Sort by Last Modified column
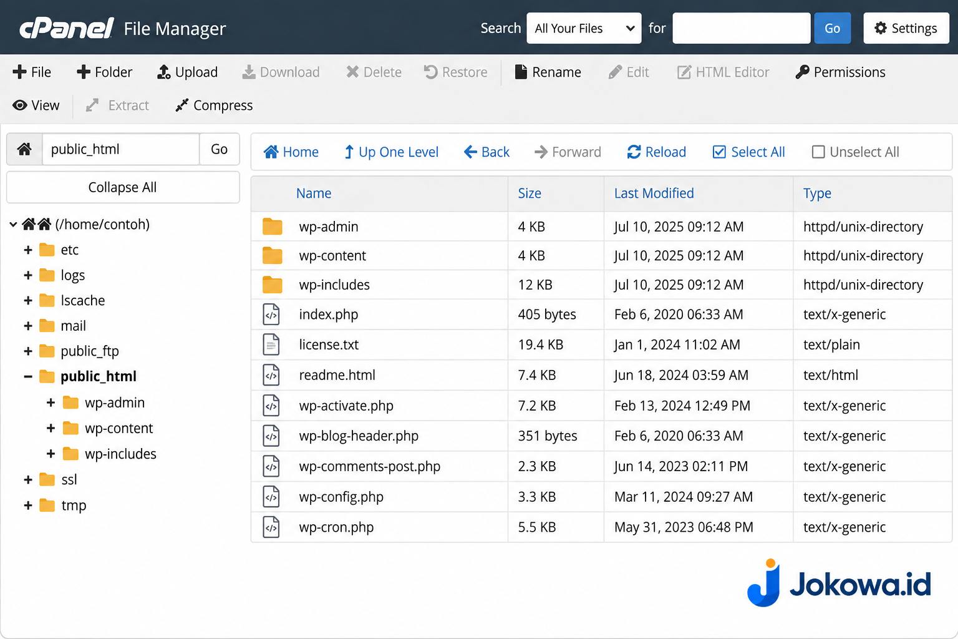 pos(654,193)
